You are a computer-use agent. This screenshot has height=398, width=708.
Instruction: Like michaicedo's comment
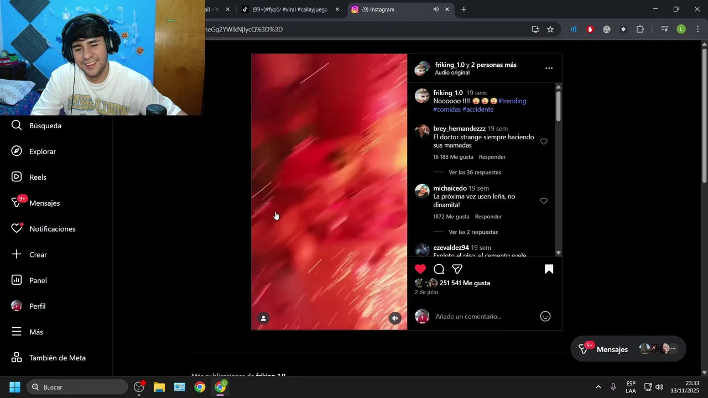pos(544,201)
